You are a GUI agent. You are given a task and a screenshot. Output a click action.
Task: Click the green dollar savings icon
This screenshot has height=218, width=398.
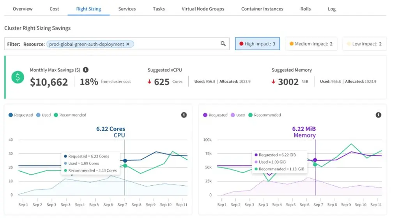coord(18,77)
